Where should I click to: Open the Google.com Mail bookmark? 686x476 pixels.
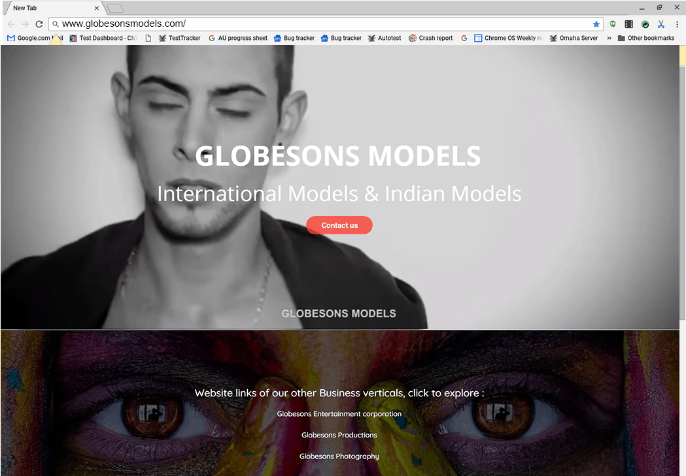tap(35, 38)
